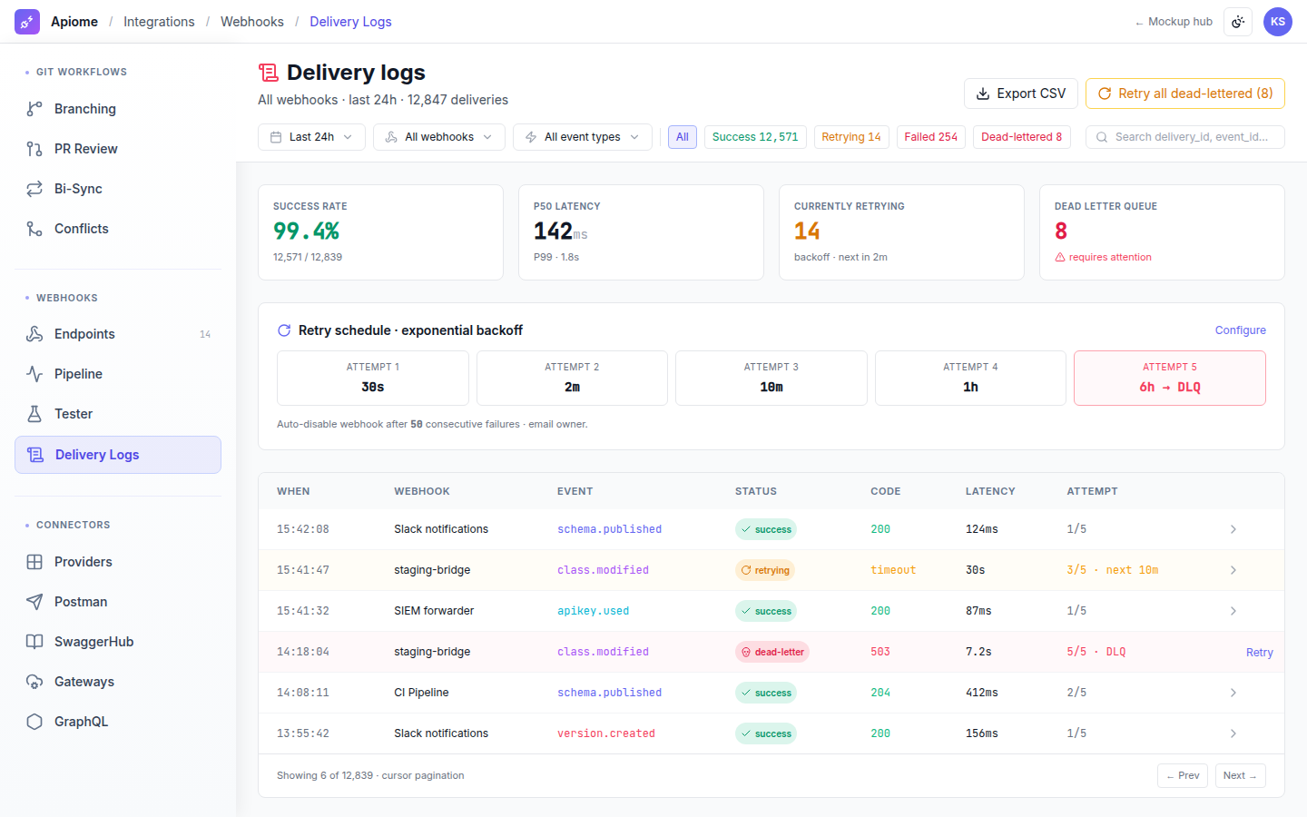This screenshot has height=817, width=1307.
Task: Go to previous page with Prev
Action: click(1183, 776)
